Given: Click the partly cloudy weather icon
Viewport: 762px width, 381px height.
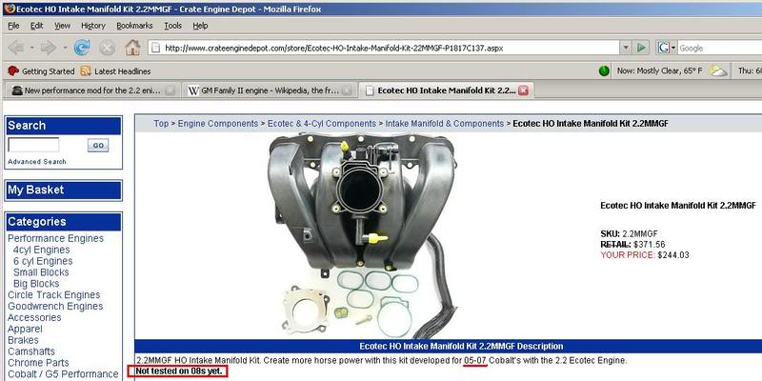Looking at the screenshot, I should (x=718, y=70).
